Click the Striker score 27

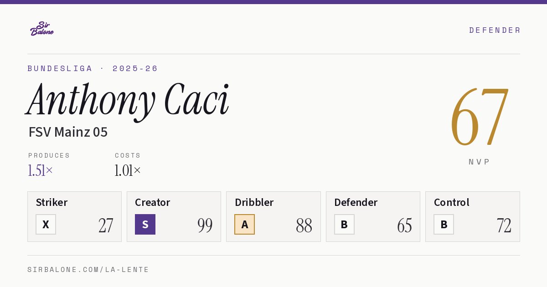[x=106, y=225]
